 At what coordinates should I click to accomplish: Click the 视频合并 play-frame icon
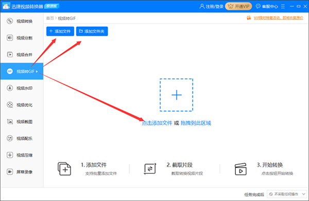coord(10,54)
